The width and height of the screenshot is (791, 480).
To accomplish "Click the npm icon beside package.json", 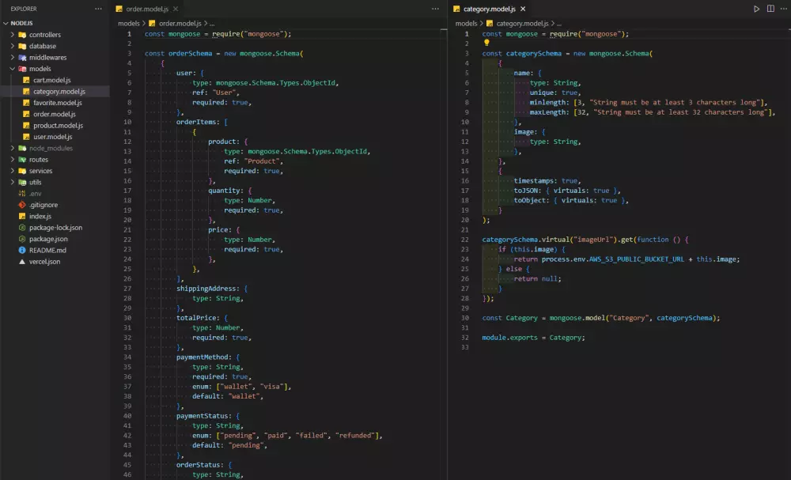I will (x=22, y=239).
